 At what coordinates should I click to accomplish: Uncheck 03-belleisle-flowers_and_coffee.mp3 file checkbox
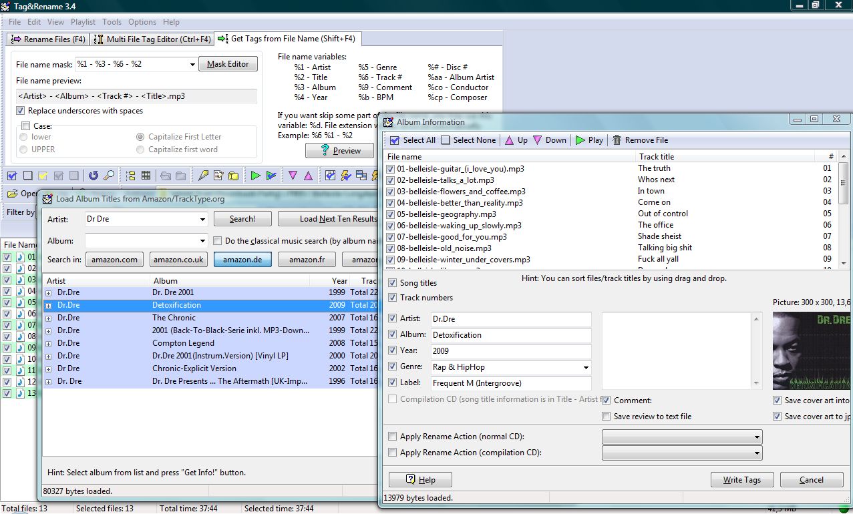pos(391,192)
